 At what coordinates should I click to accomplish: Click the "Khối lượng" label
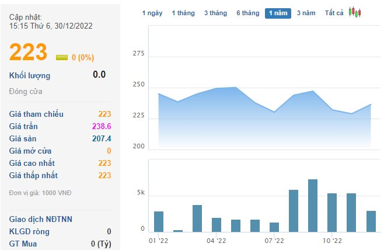[30, 75]
